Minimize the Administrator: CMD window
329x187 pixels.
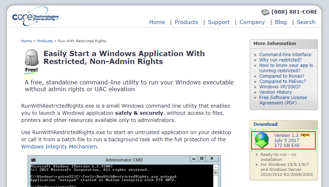click(194, 158)
